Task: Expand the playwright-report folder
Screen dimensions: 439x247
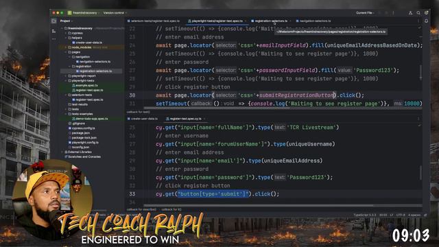Action: (66, 76)
